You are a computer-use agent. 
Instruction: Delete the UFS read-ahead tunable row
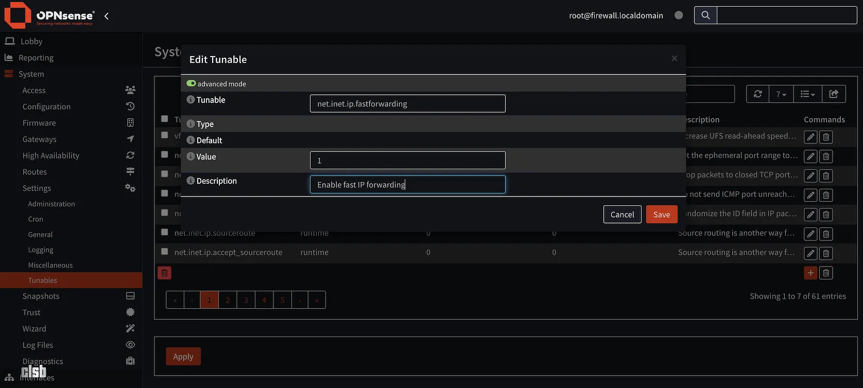point(826,137)
